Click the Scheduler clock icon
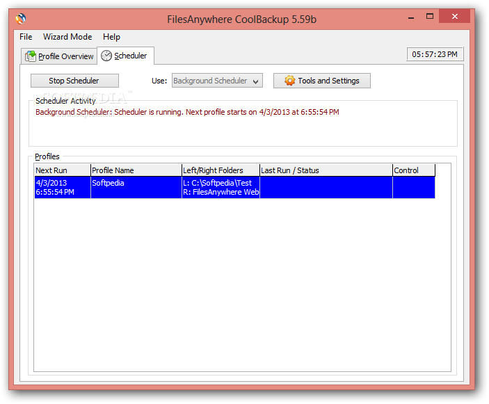The width and height of the screenshot is (489, 404). point(106,56)
